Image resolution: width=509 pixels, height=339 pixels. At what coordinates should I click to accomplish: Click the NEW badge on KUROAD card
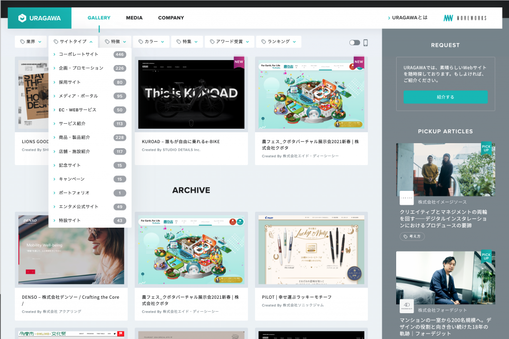point(239,62)
